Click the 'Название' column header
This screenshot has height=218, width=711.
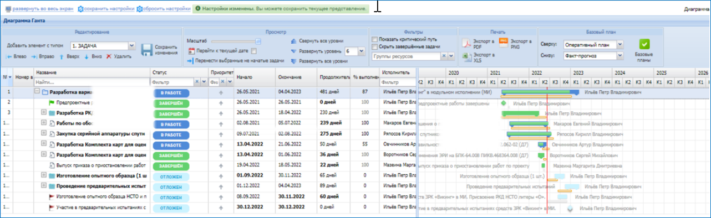click(x=92, y=72)
